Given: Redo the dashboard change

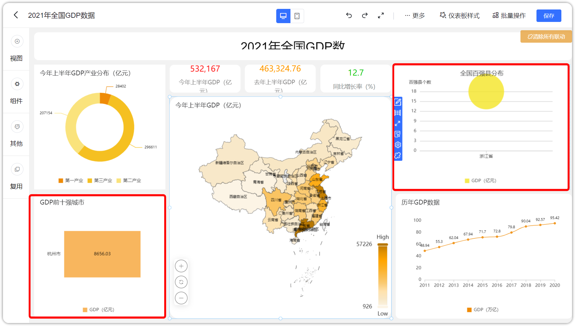Looking at the screenshot, I should (x=365, y=15).
